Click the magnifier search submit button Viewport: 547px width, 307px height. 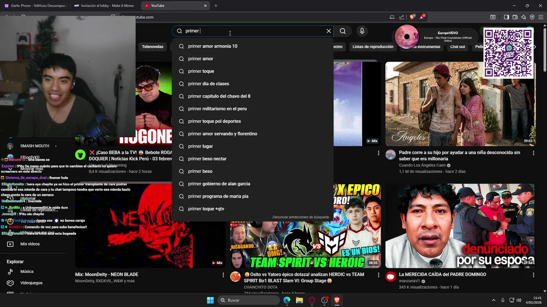343,31
